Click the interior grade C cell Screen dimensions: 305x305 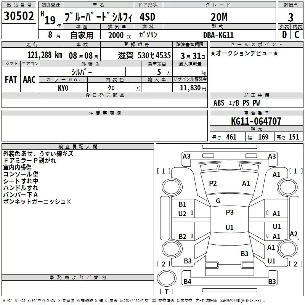tap(297, 35)
